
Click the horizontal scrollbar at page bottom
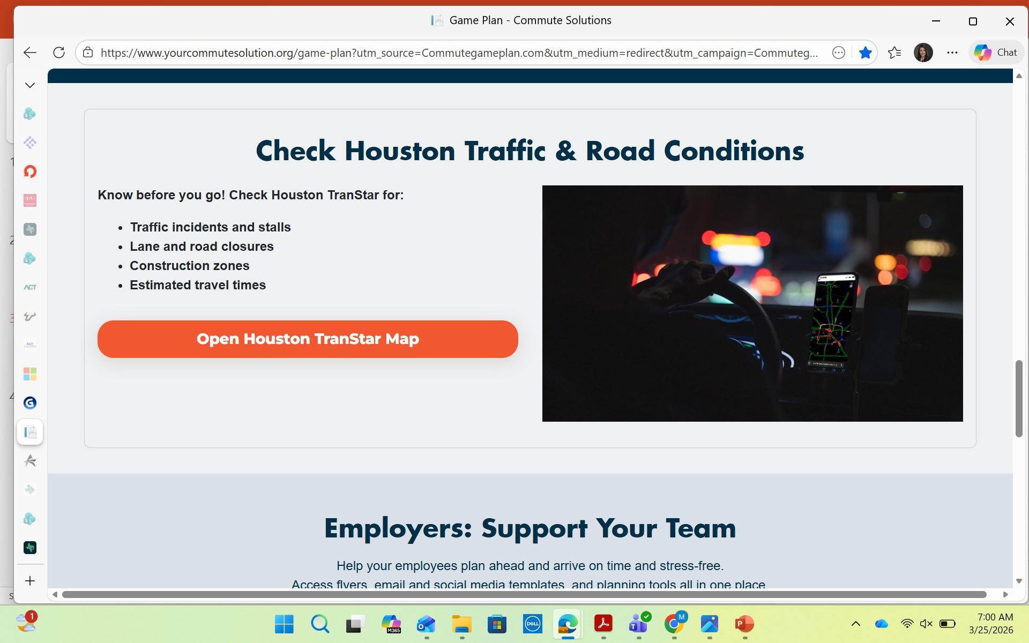524,594
